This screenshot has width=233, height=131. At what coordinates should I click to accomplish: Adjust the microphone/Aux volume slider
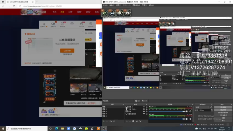167,111
